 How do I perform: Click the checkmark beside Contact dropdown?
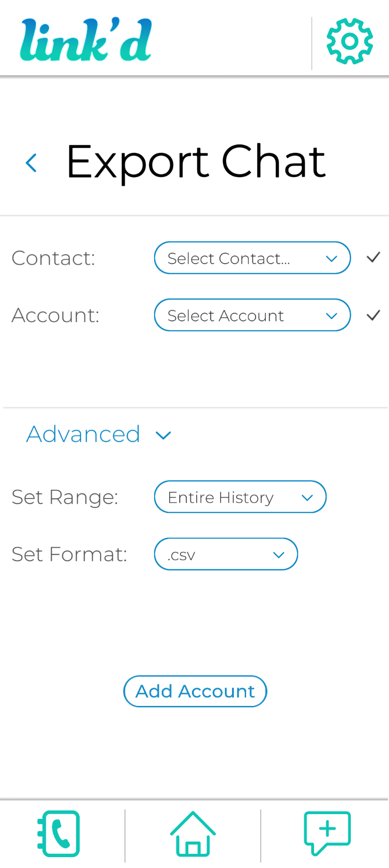click(373, 258)
